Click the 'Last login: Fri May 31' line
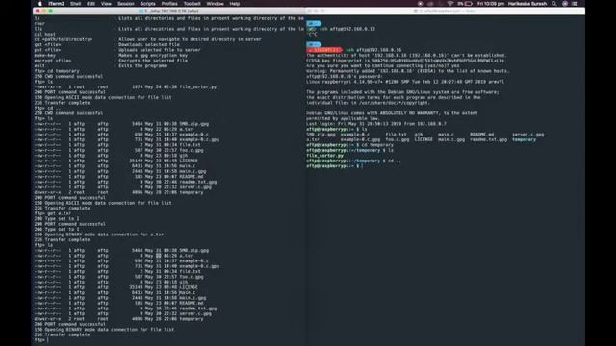This screenshot has height=346, width=616. (376, 124)
